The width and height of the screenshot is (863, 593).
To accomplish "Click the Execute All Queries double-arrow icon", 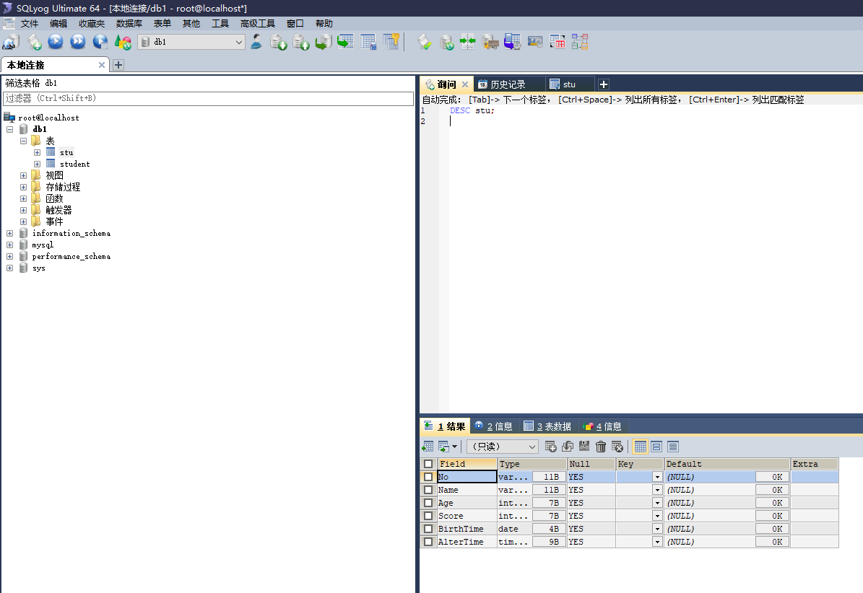I will pos(78,42).
